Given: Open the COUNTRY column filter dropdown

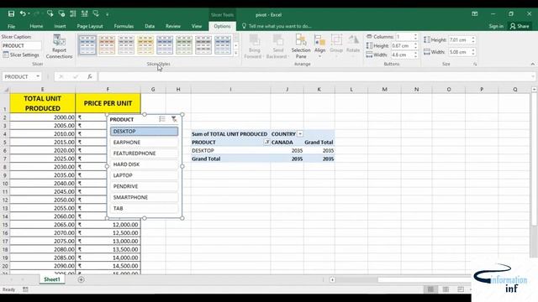Looking at the screenshot, I should tap(300, 134).
